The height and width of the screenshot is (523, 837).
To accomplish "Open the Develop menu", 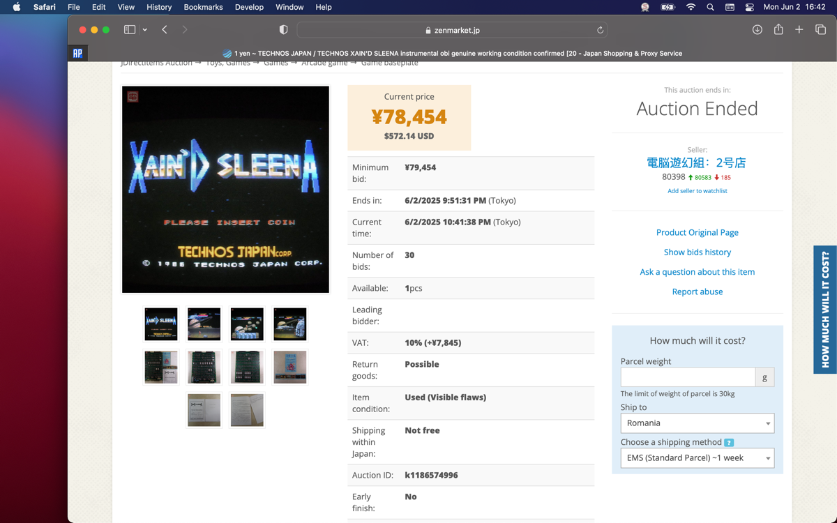I will point(249,7).
